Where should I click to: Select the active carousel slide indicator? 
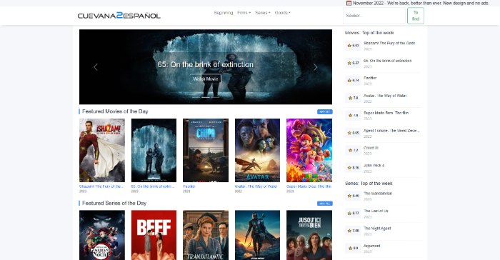206,97
